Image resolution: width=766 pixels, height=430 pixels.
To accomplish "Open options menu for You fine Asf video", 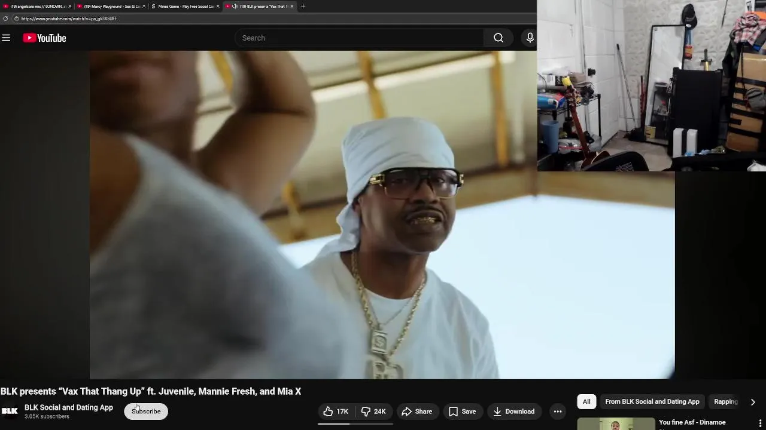I will tap(760, 423).
